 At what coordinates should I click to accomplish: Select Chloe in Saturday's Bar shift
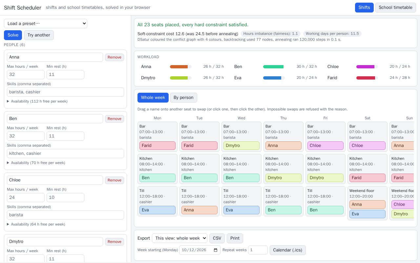(x=367, y=146)
